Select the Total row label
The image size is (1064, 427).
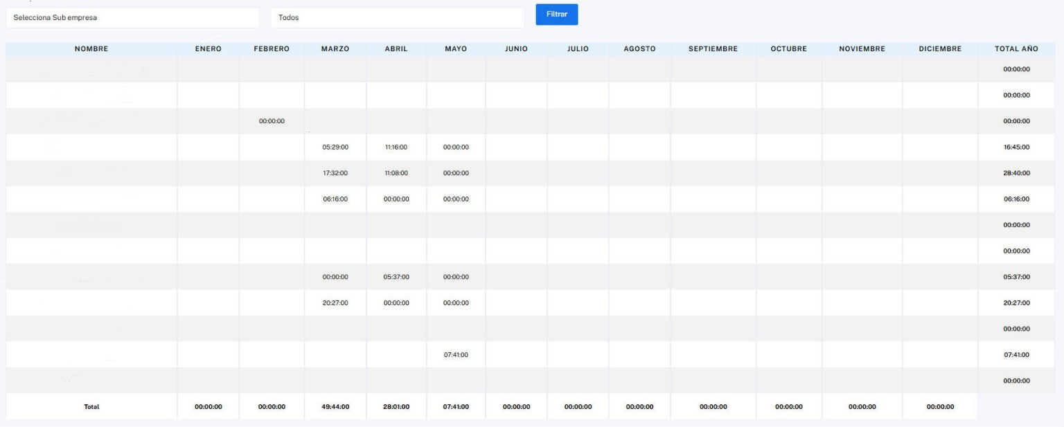tap(91, 407)
